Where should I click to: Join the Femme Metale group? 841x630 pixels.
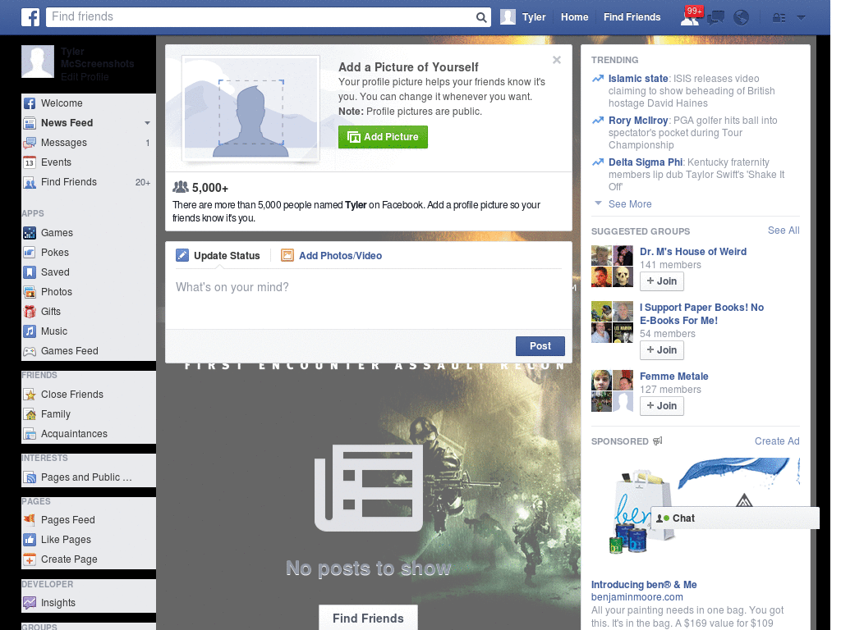coord(662,406)
